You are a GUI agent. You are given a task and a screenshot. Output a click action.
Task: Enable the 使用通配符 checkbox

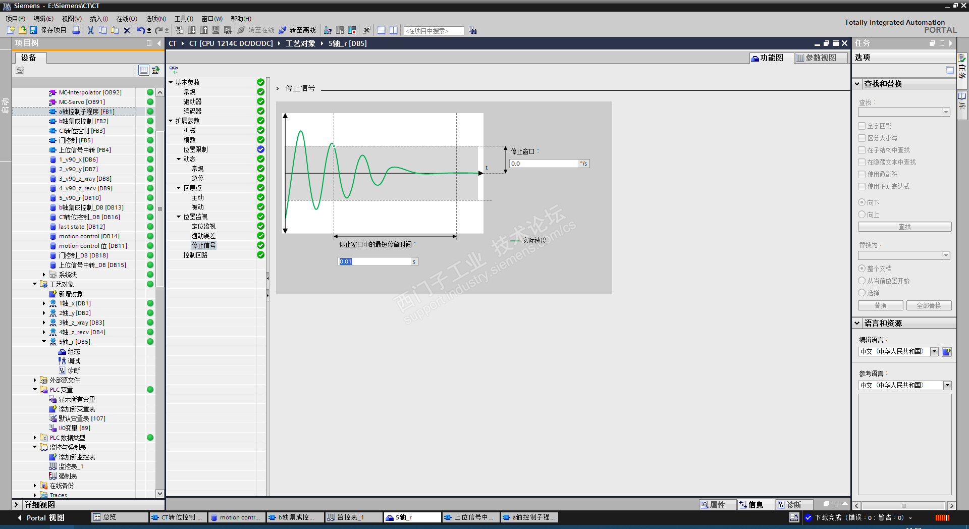coord(862,174)
